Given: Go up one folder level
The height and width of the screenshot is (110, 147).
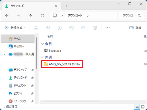Looking at the screenshot, I should (x=30, y=16).
